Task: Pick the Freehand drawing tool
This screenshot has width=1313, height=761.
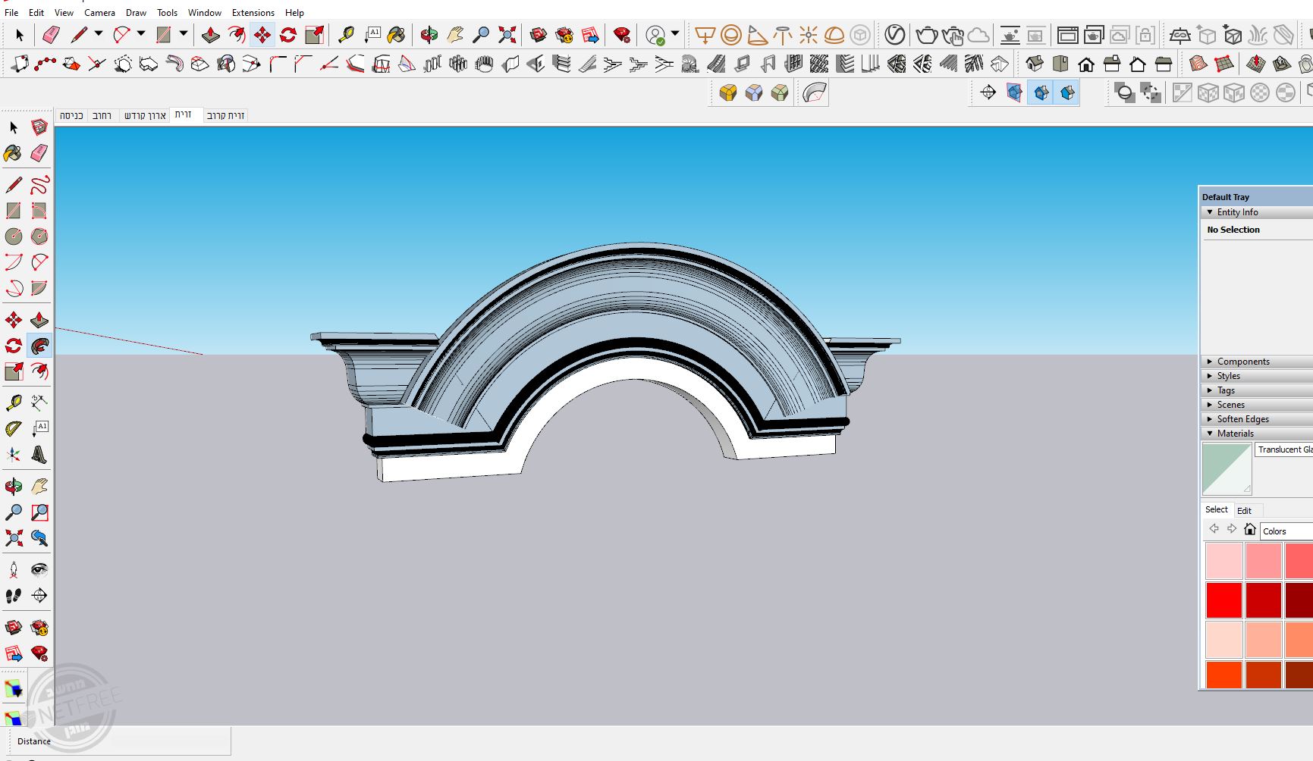Action: [x=39, y=185]
